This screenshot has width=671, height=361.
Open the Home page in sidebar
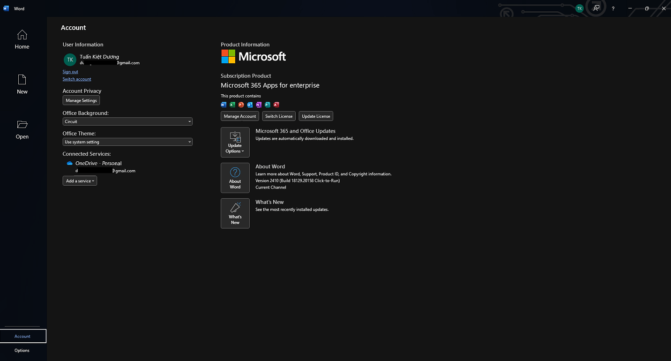click(x=22, y=39)
